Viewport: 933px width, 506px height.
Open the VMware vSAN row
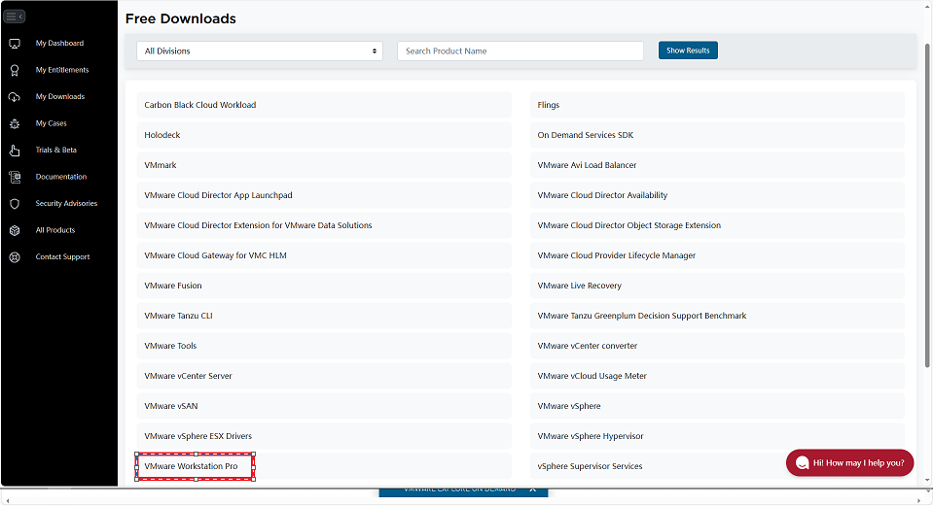[324, 406]
